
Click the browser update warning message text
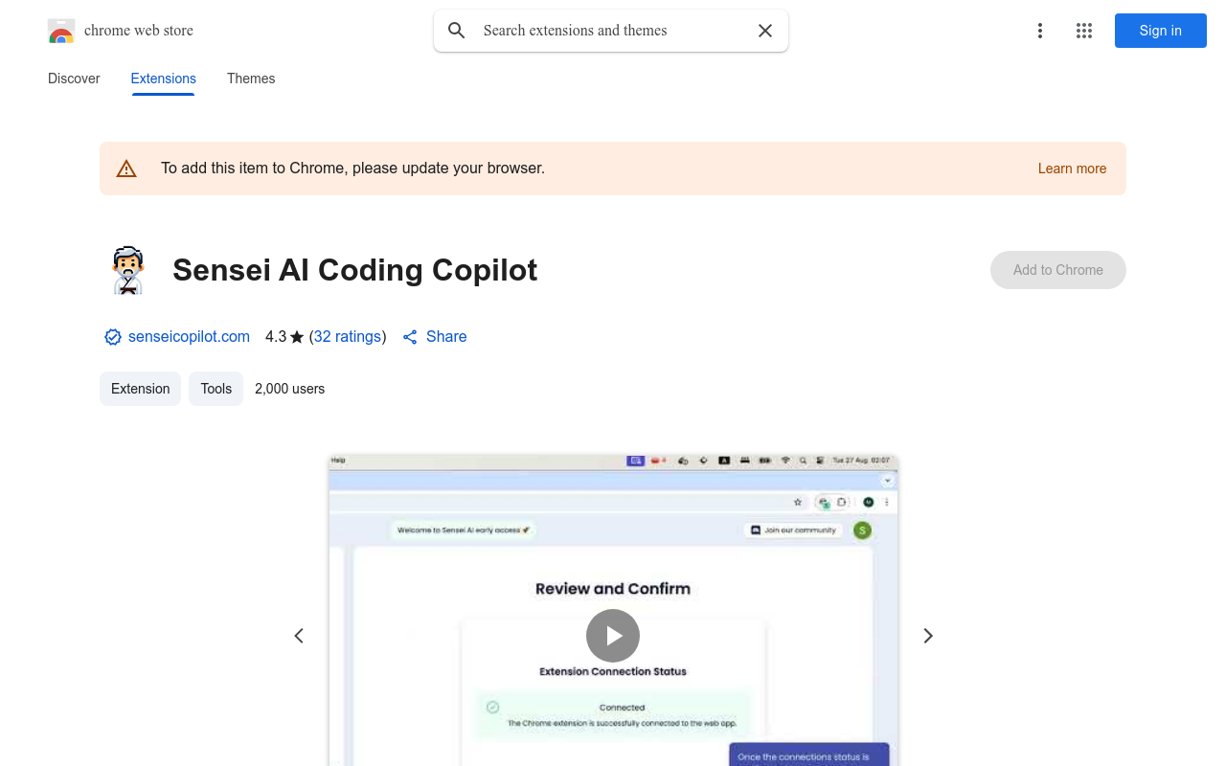pyautogui.click(x=352, y=169)
